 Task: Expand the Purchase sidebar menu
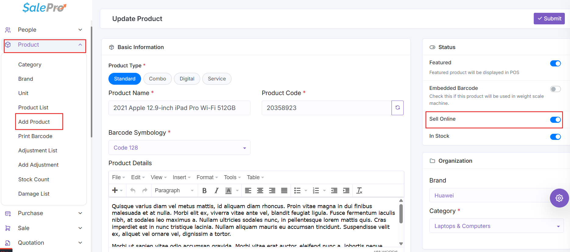pyautogui.click(x=44, y=213)
